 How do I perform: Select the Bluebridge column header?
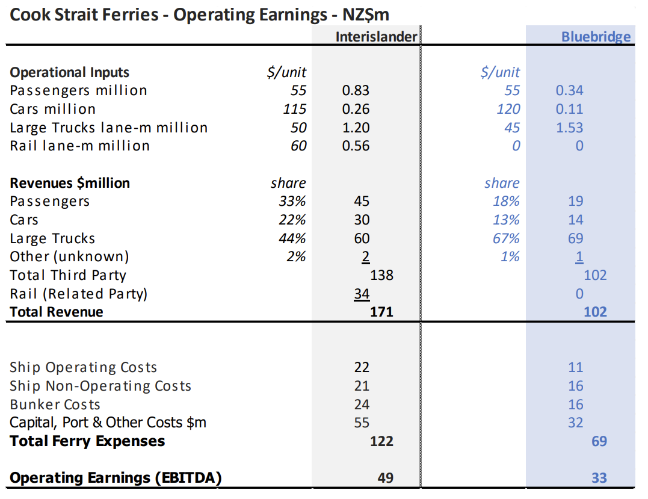pyautogui.click(x=596, y=37)
